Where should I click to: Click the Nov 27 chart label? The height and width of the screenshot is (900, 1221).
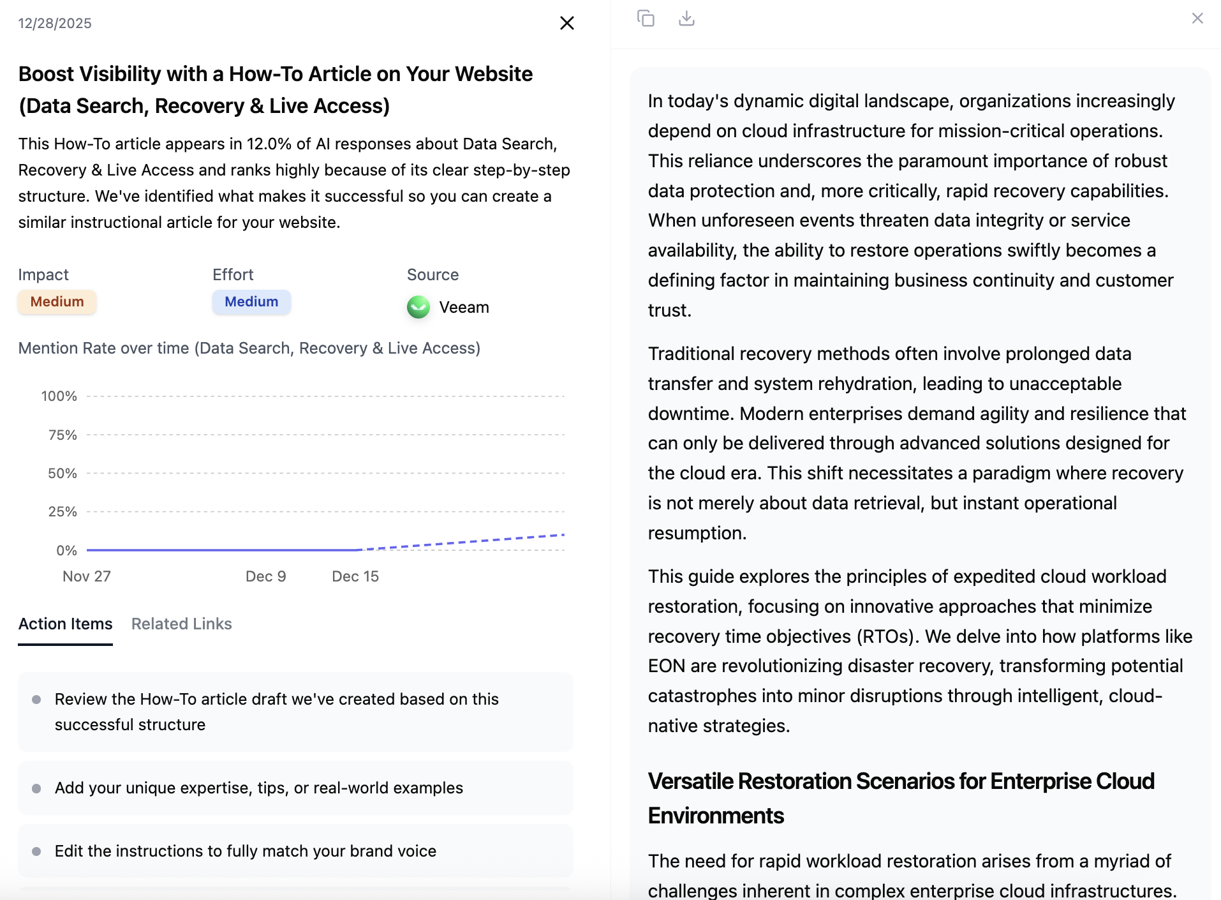(86, 576)
